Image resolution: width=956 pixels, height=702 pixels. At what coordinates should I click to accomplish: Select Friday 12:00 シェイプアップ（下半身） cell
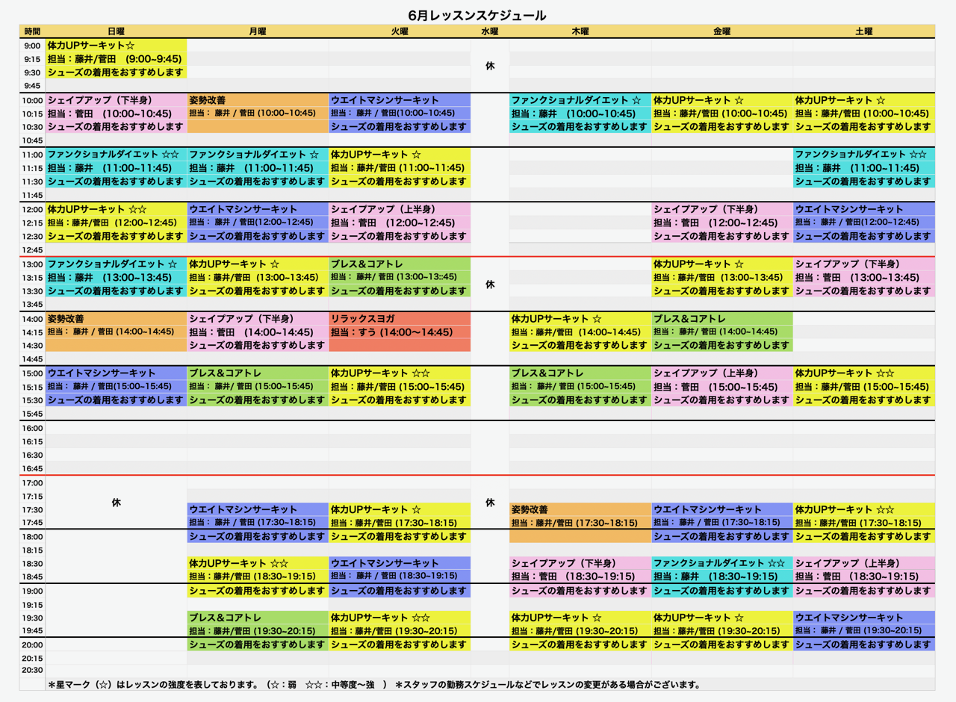click(722, 209)
